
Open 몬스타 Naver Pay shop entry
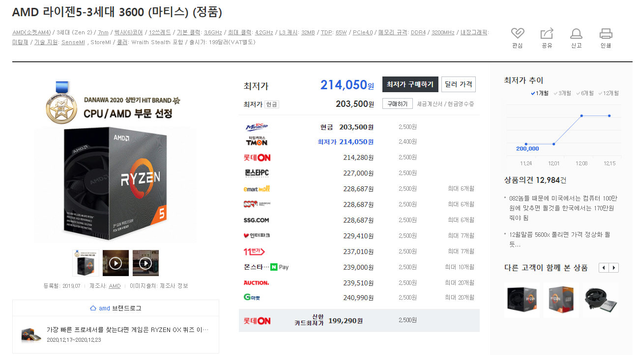266,267
